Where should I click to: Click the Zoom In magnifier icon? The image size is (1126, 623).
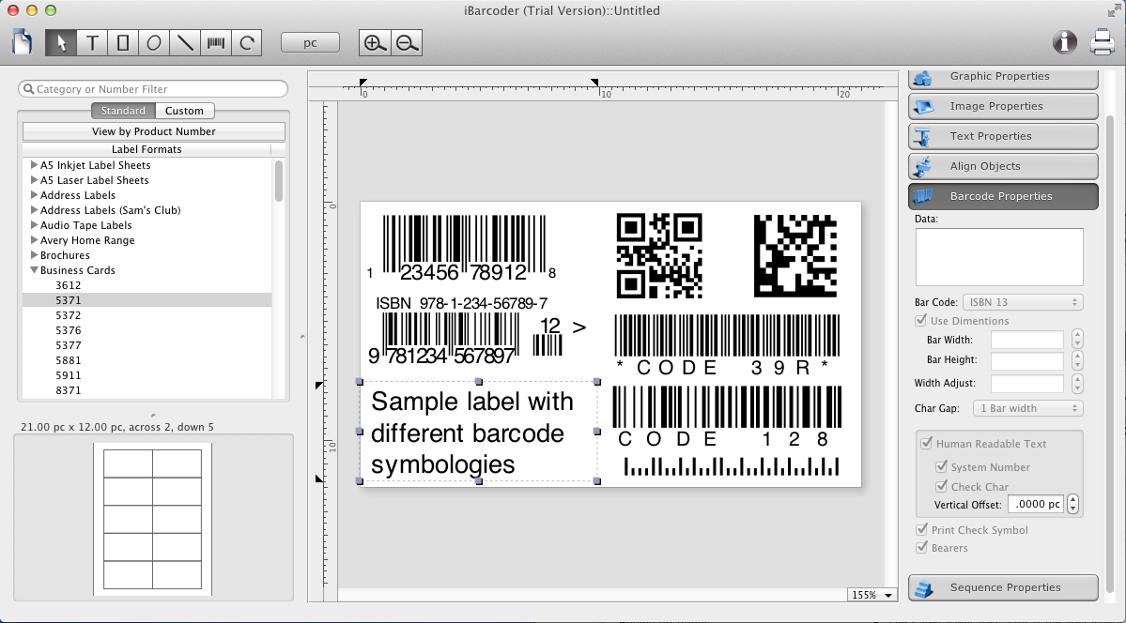[x=373, y=42]
